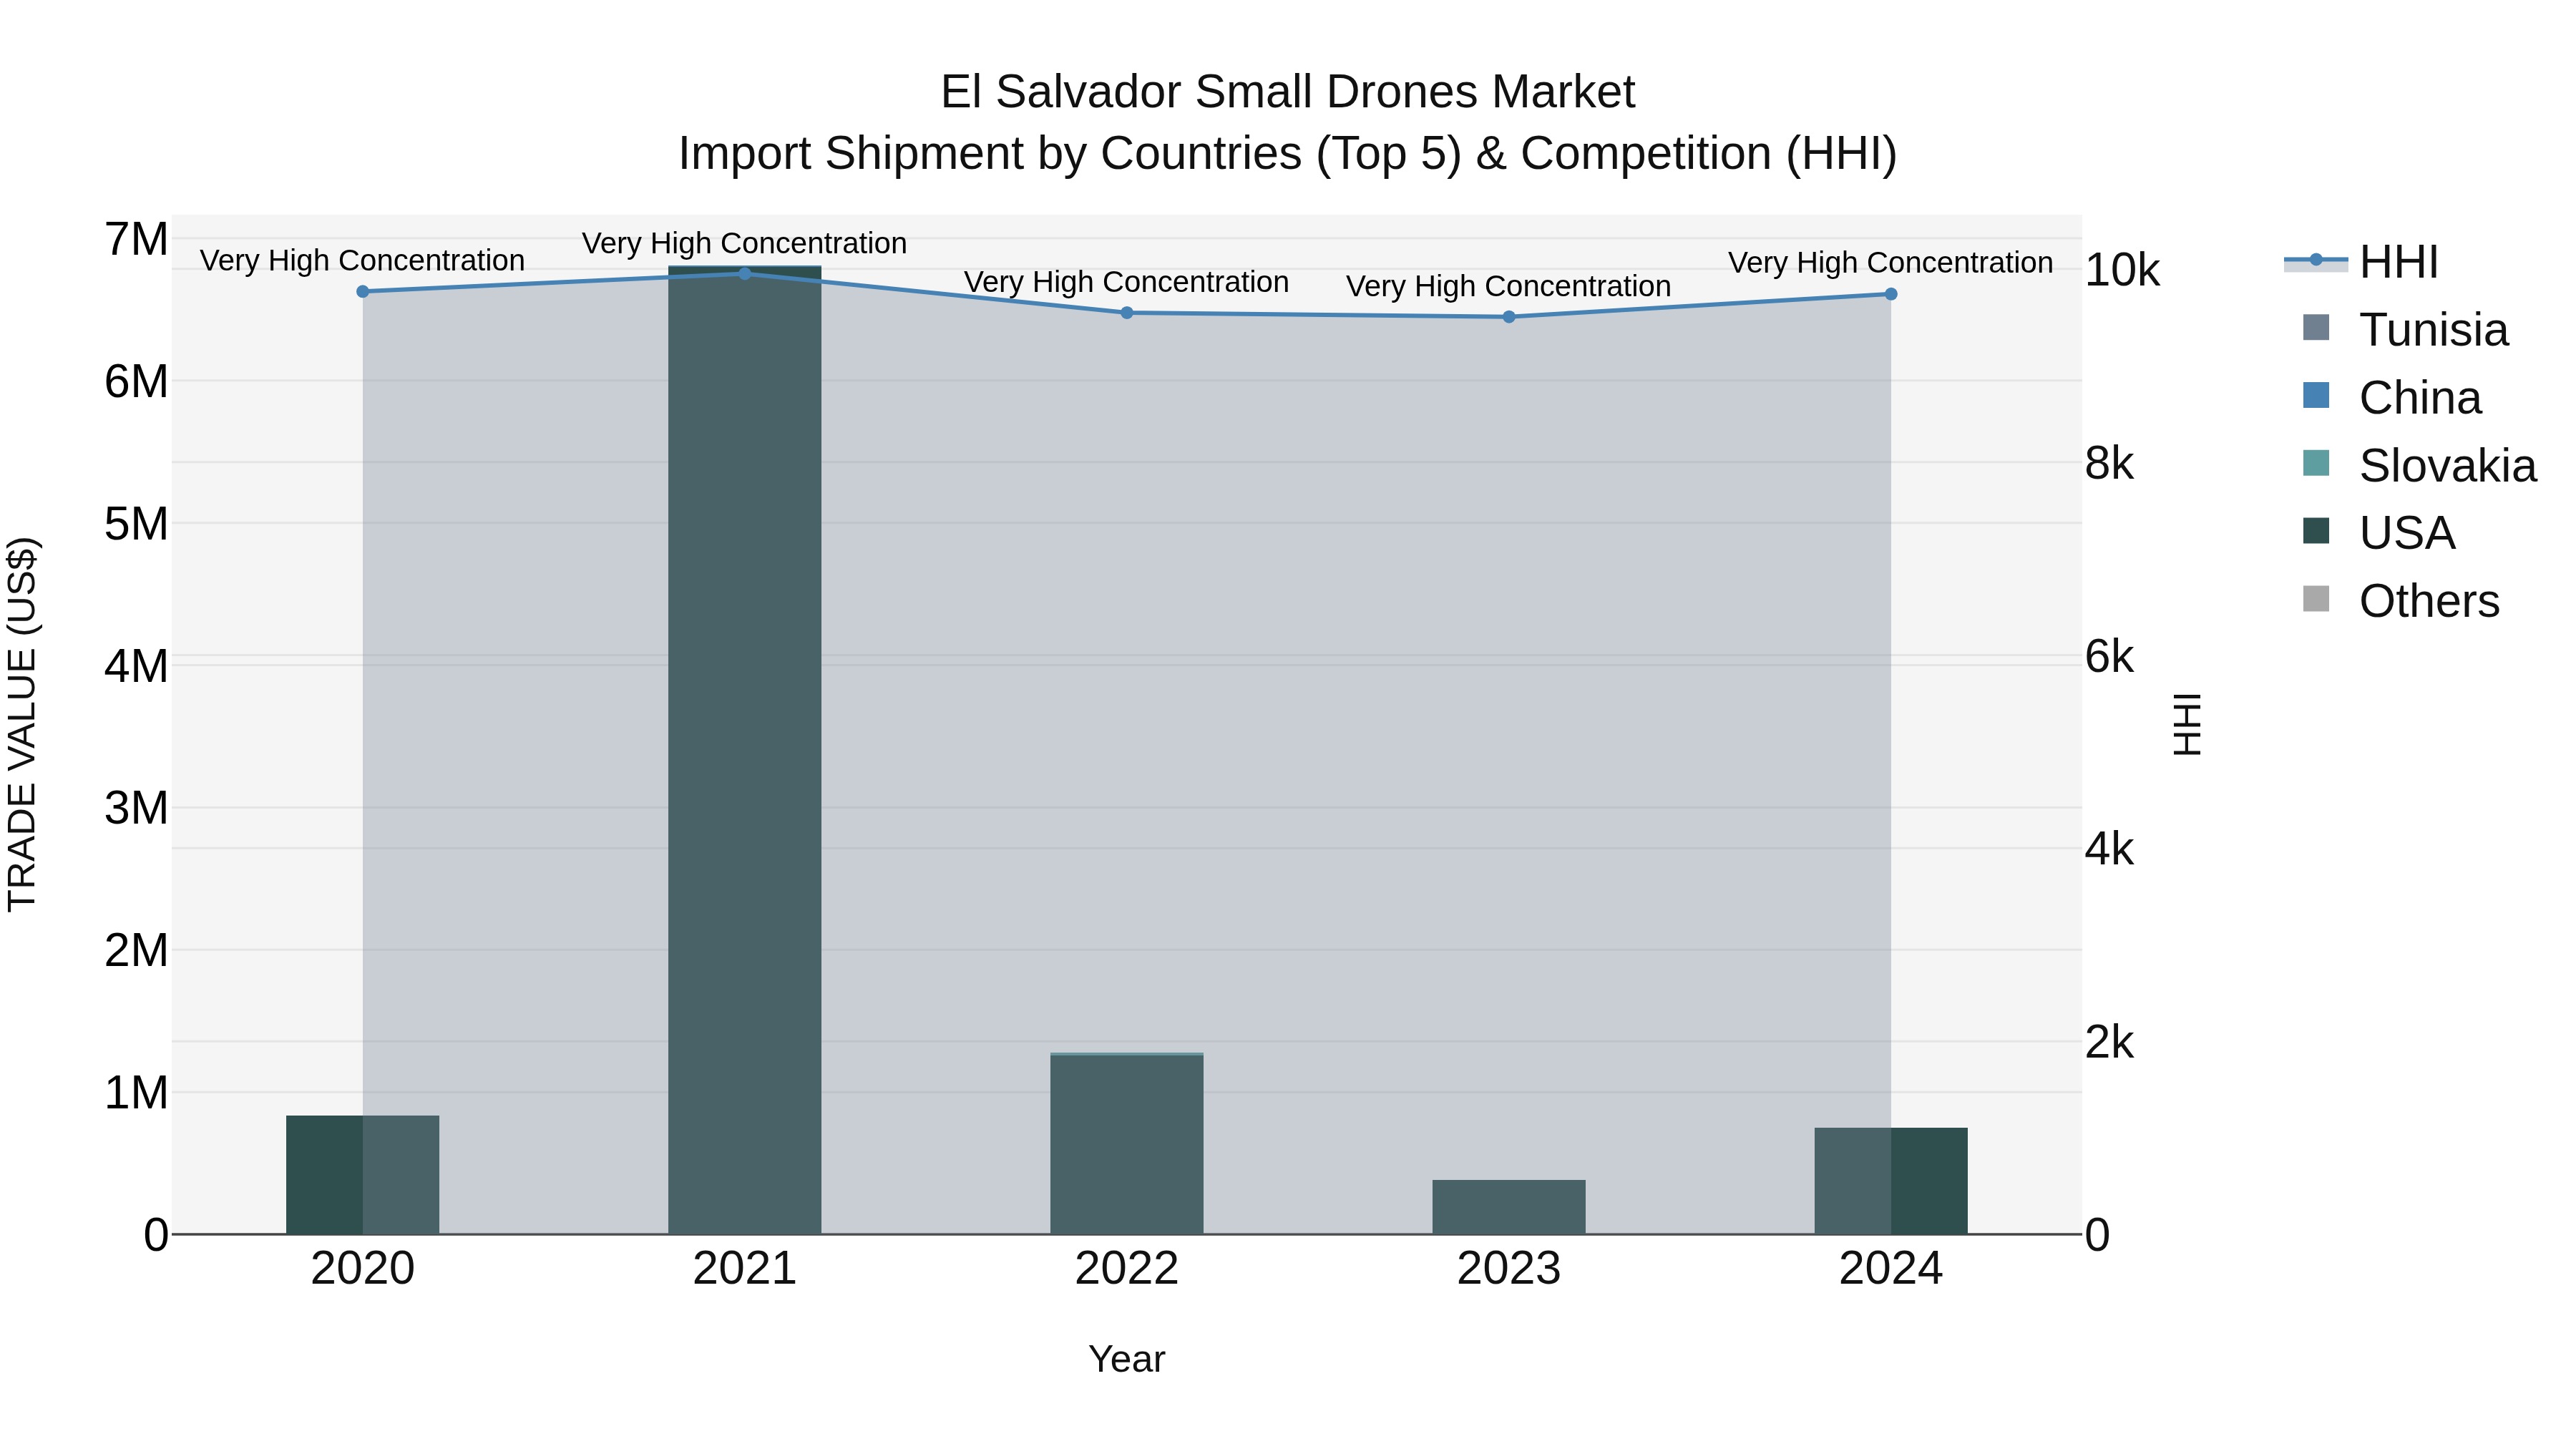Click the 10k right axis tick
Screen dimensions: 2576x1449
pos(2123,270)
